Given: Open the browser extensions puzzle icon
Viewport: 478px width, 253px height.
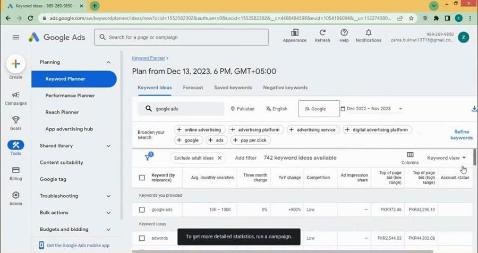Looking at the screenshot, I should pyautogui.click(x=436, y=18).
